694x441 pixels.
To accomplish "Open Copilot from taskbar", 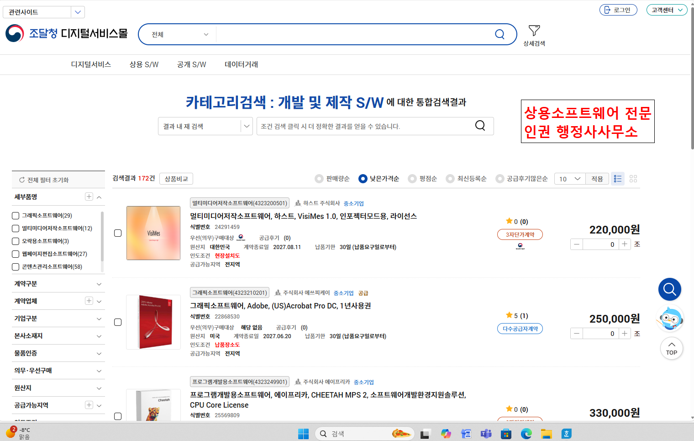I will (x=446, y=434).
